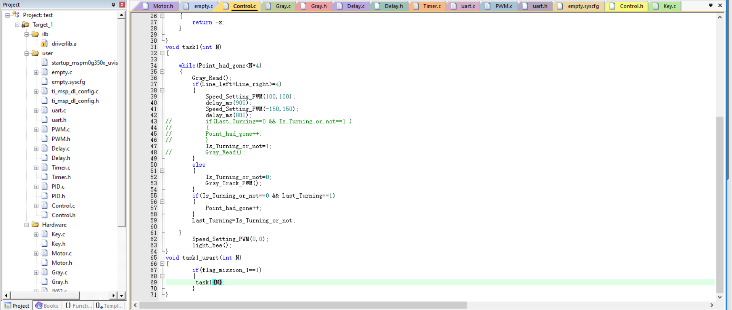Click project tree scroll-up arrow
The height and width of the screenshot is (310, 732).
pyautogui.click(x=121, y=15)
